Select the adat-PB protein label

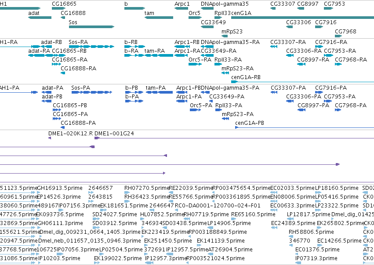point(52,97)
